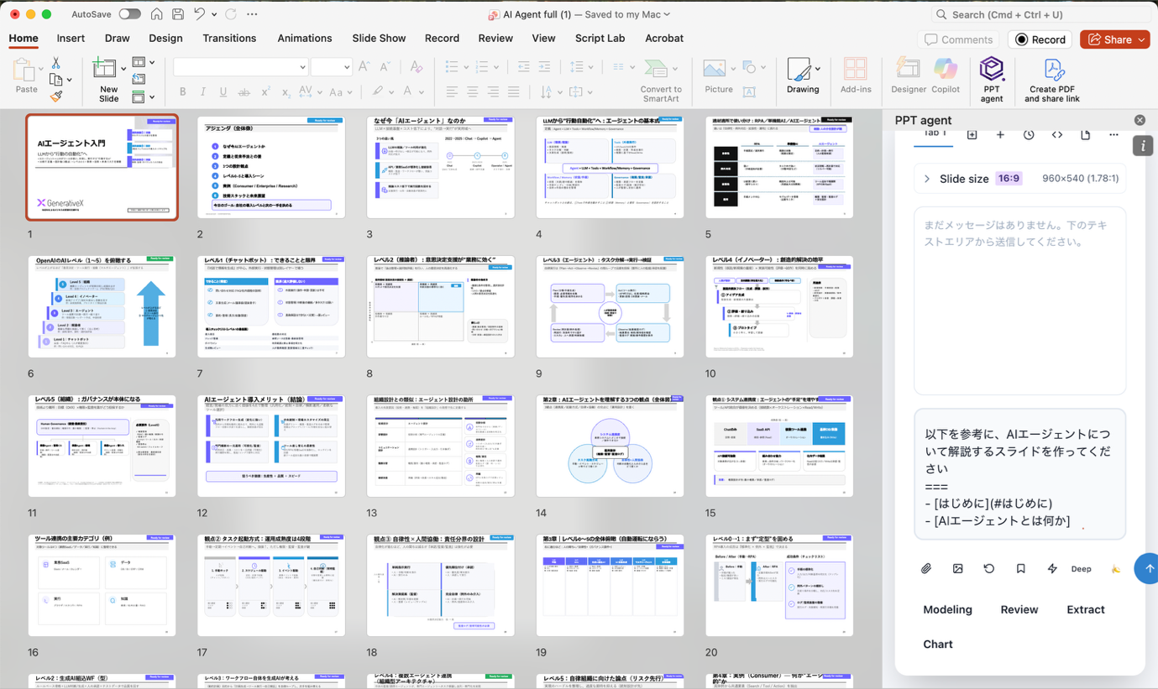Click Clear Formatting eraser icon
This screenshot has height=689, width=1158.
click(x=416, y=66)
